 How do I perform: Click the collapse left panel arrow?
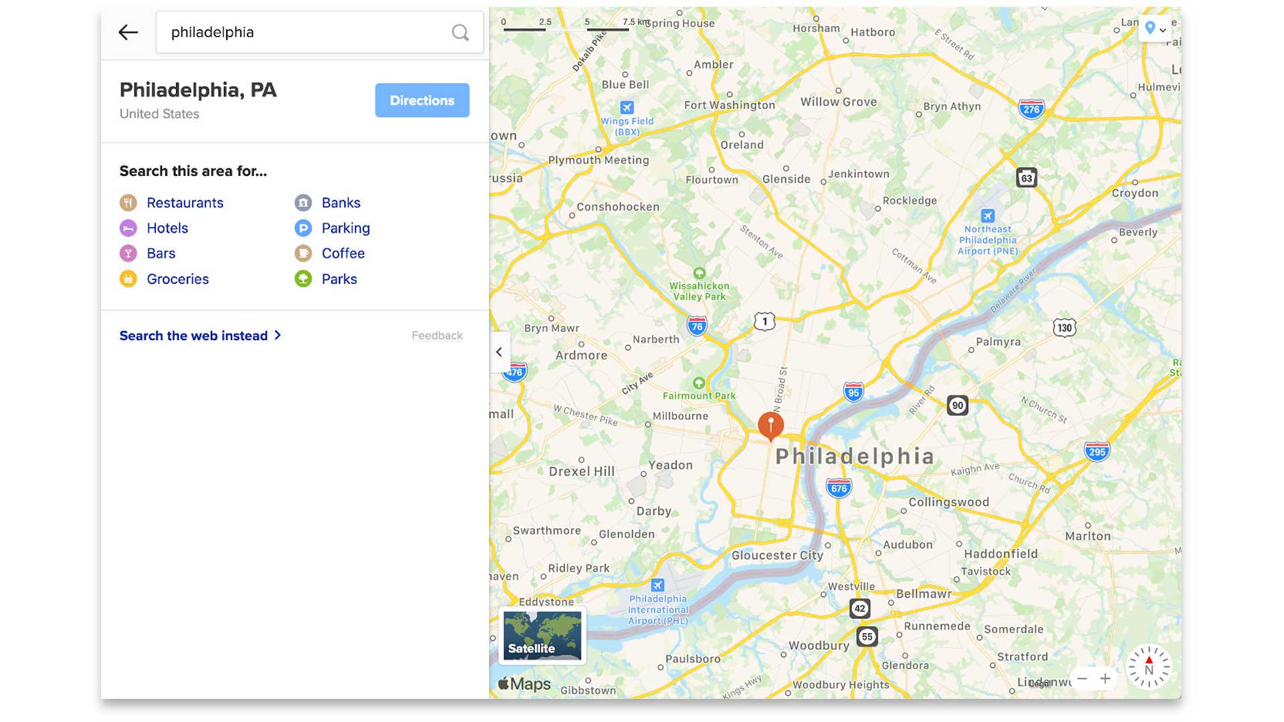pos(498,352)
